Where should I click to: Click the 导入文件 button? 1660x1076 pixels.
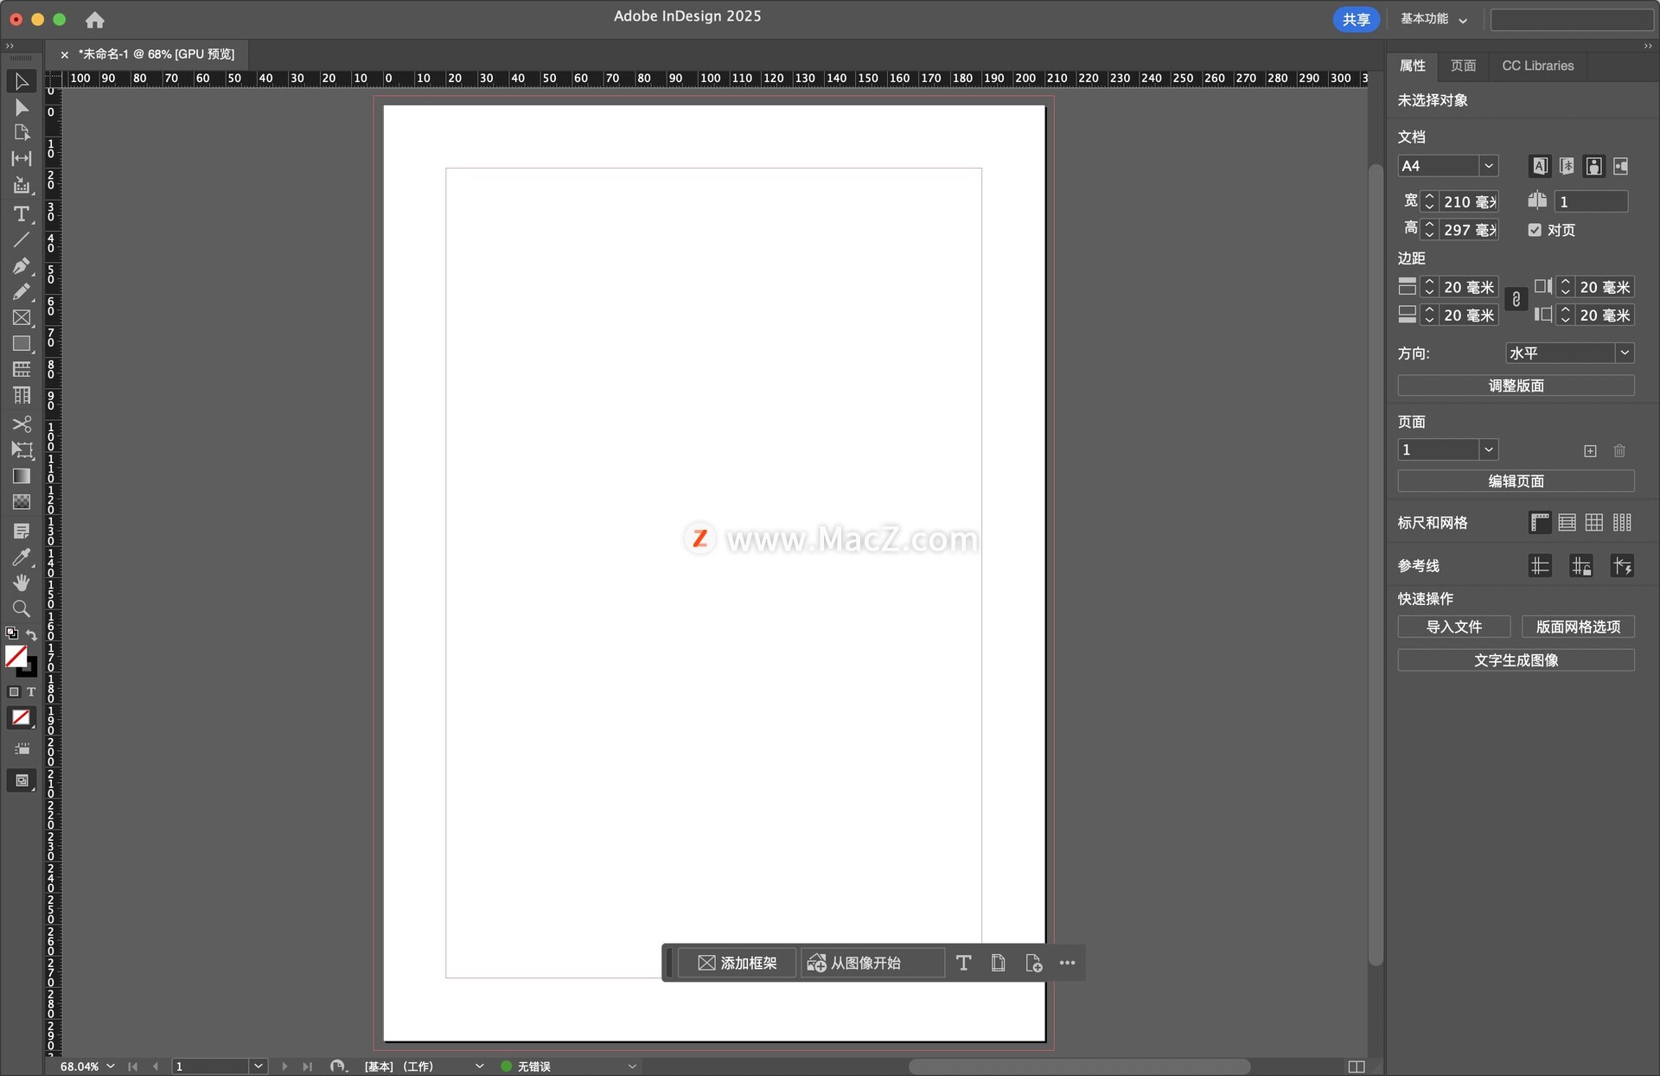click(1453, 627)
